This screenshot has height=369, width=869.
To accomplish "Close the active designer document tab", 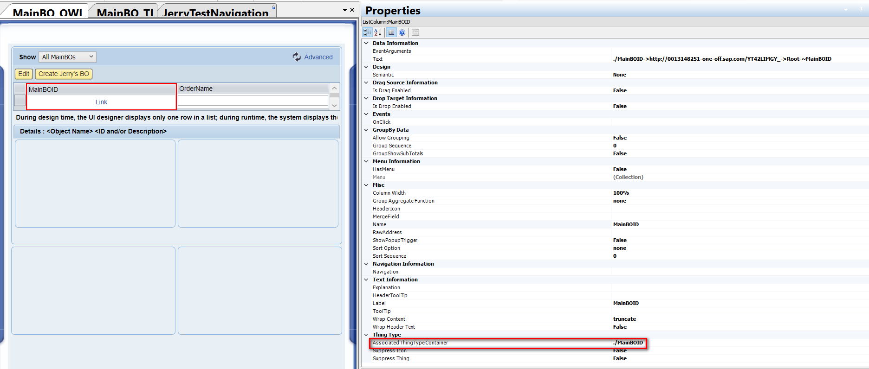I will click(352, 10).
